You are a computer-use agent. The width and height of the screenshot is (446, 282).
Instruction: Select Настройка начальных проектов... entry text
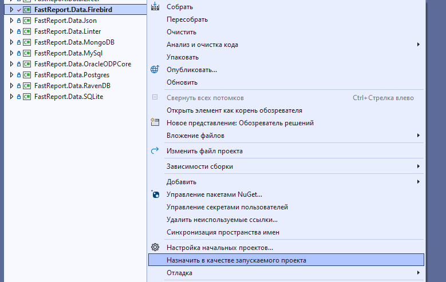point(220,248)
